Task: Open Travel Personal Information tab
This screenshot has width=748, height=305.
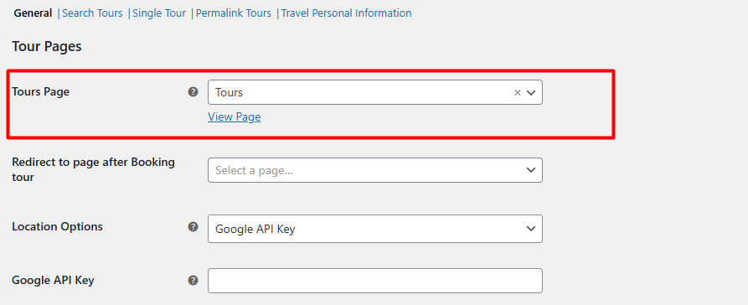Action: 346,13
